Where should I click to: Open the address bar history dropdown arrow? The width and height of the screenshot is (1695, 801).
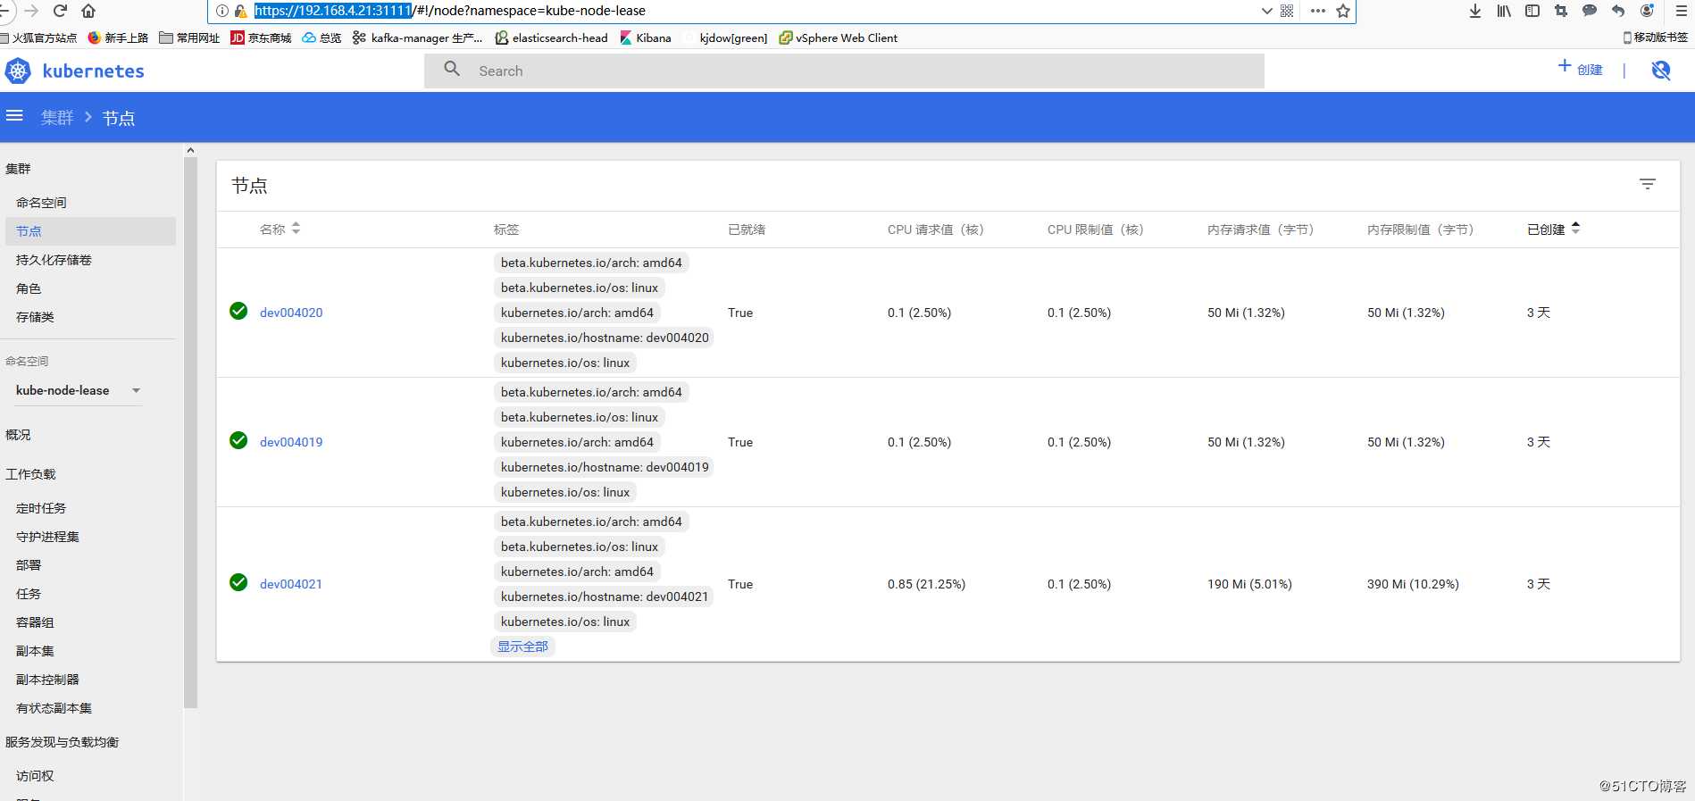(1266, 11)
